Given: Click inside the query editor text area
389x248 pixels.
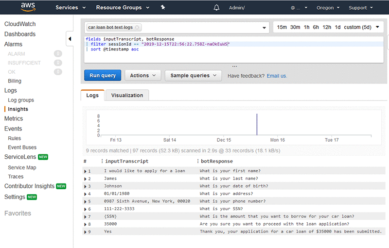Looking at the screenshot, I should [233, 56].
